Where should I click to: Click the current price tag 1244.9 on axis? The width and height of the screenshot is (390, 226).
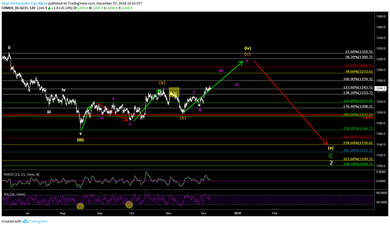click(381, 89)
